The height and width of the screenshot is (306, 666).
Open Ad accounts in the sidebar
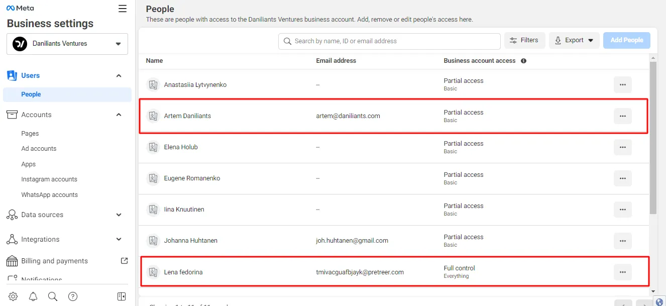[39, 149]
